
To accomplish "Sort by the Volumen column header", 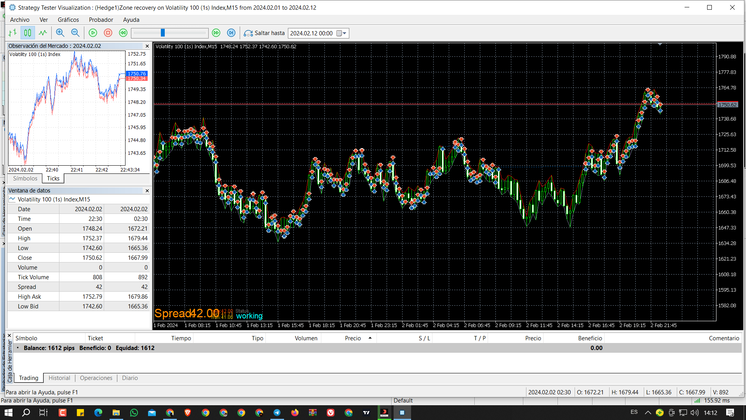I will (293, 338).
